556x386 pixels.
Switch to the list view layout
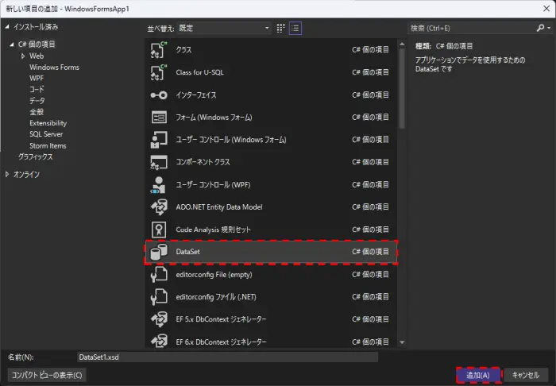click(x=295, y=28)
